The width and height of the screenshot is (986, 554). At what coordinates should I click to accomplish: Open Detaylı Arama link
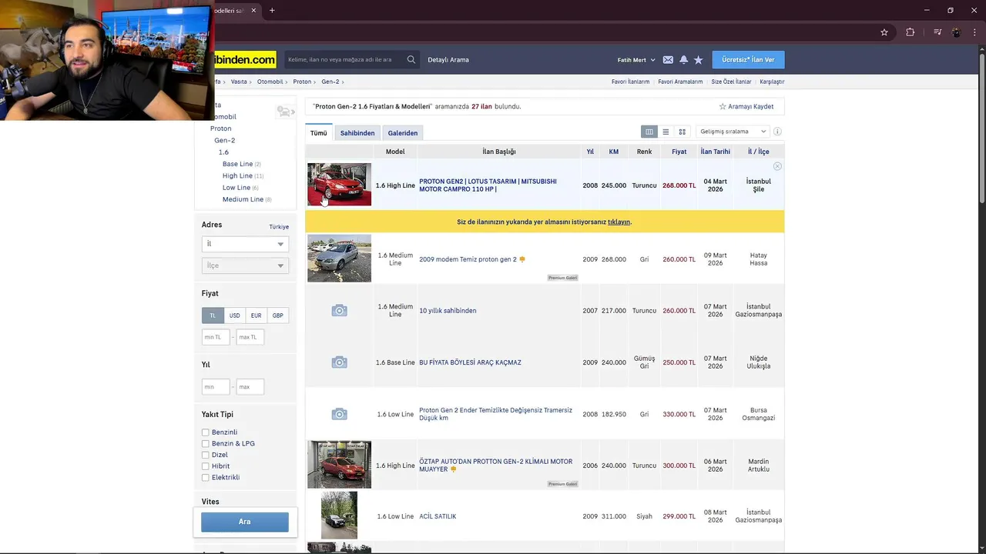point(448,59)
